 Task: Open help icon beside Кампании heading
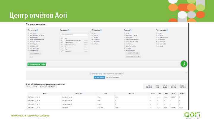69,30
